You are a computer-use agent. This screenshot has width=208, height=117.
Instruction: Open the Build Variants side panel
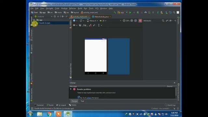click(32, 95)
